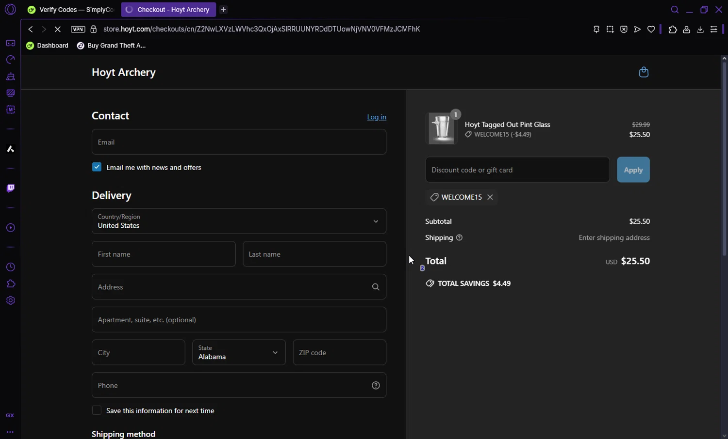
Task: Click the Phone help question mark
Action: [376, 385]
